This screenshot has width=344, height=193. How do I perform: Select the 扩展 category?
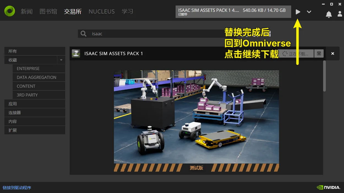(x=35, y=130)
